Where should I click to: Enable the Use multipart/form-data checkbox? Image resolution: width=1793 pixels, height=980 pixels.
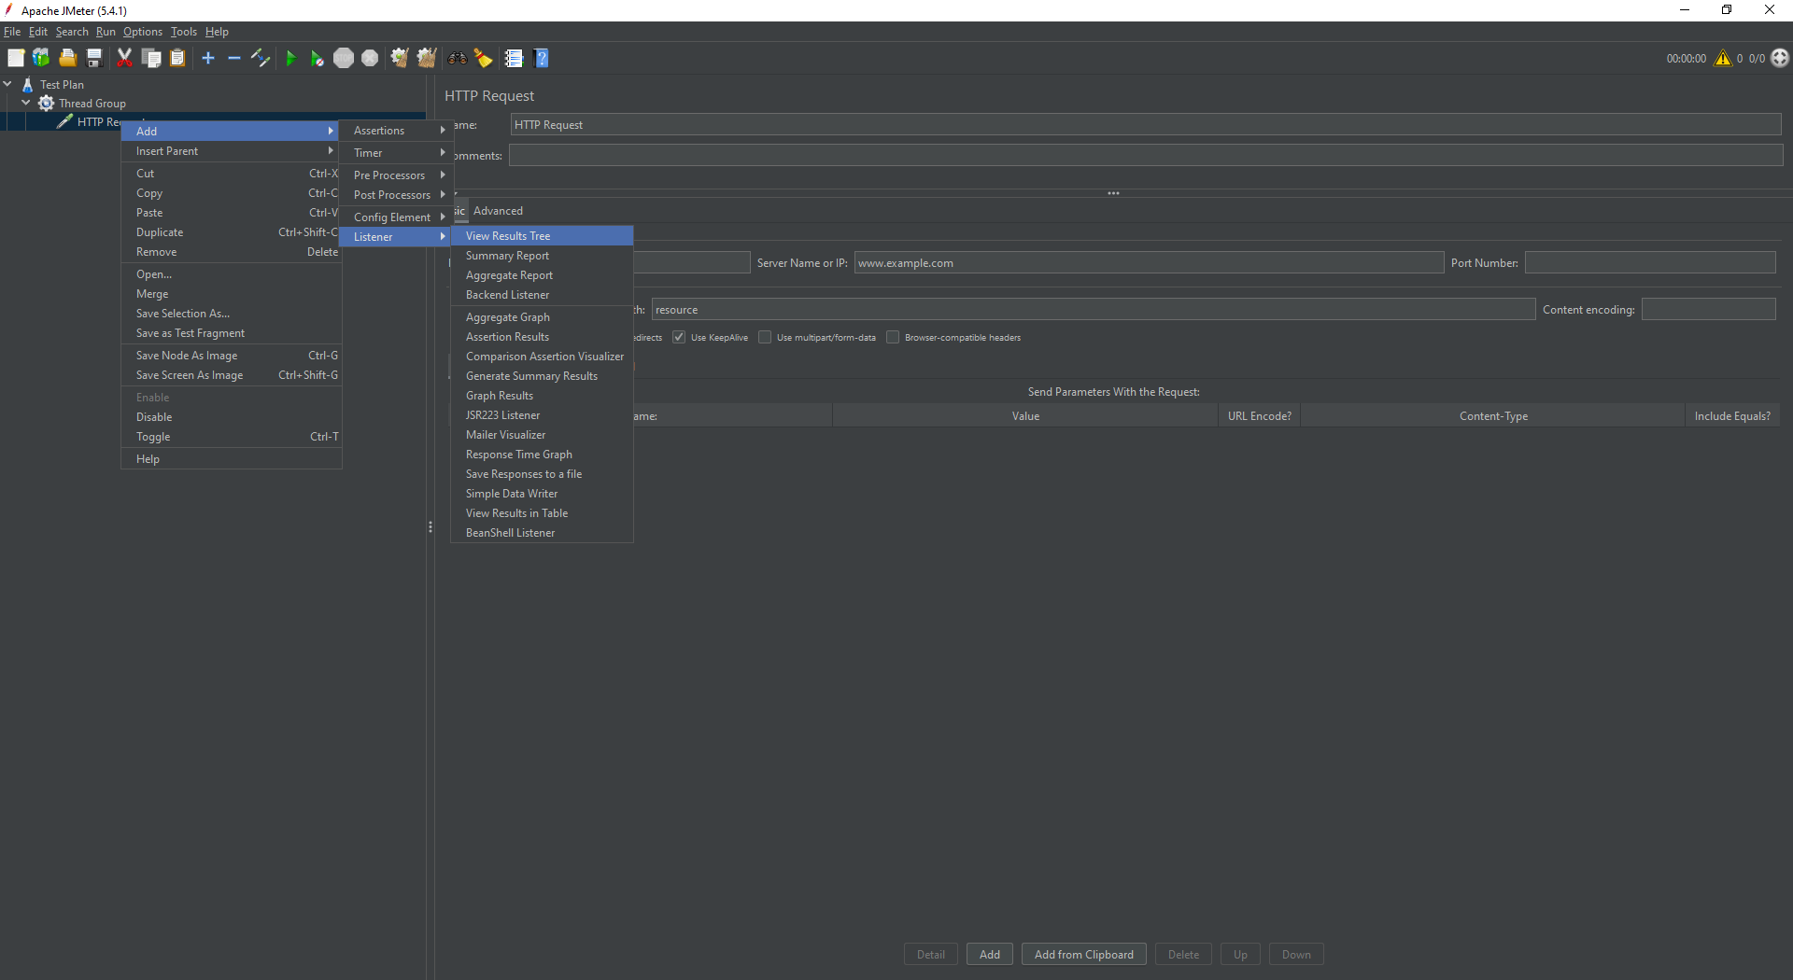764,337
